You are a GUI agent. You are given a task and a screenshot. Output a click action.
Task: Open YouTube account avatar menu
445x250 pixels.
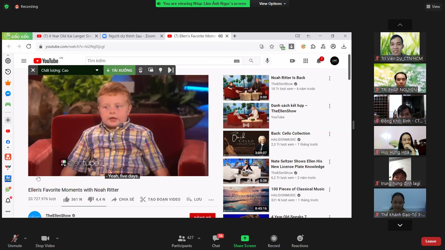[x=334, y=61]
